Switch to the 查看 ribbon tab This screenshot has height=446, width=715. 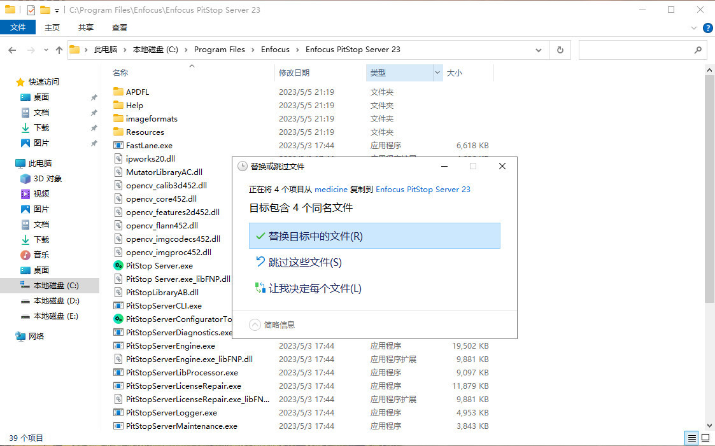point(120,27)
